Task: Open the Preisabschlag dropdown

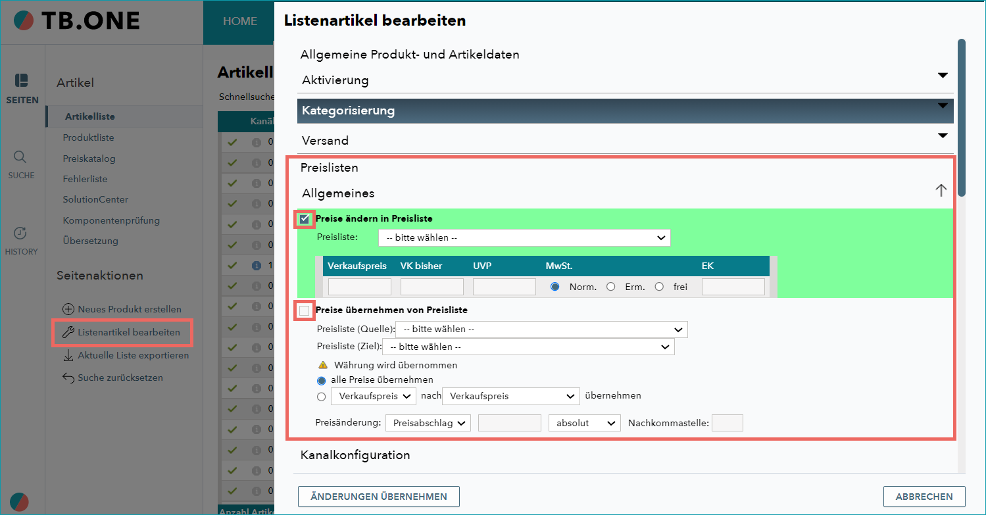Action: pos(428,423)
